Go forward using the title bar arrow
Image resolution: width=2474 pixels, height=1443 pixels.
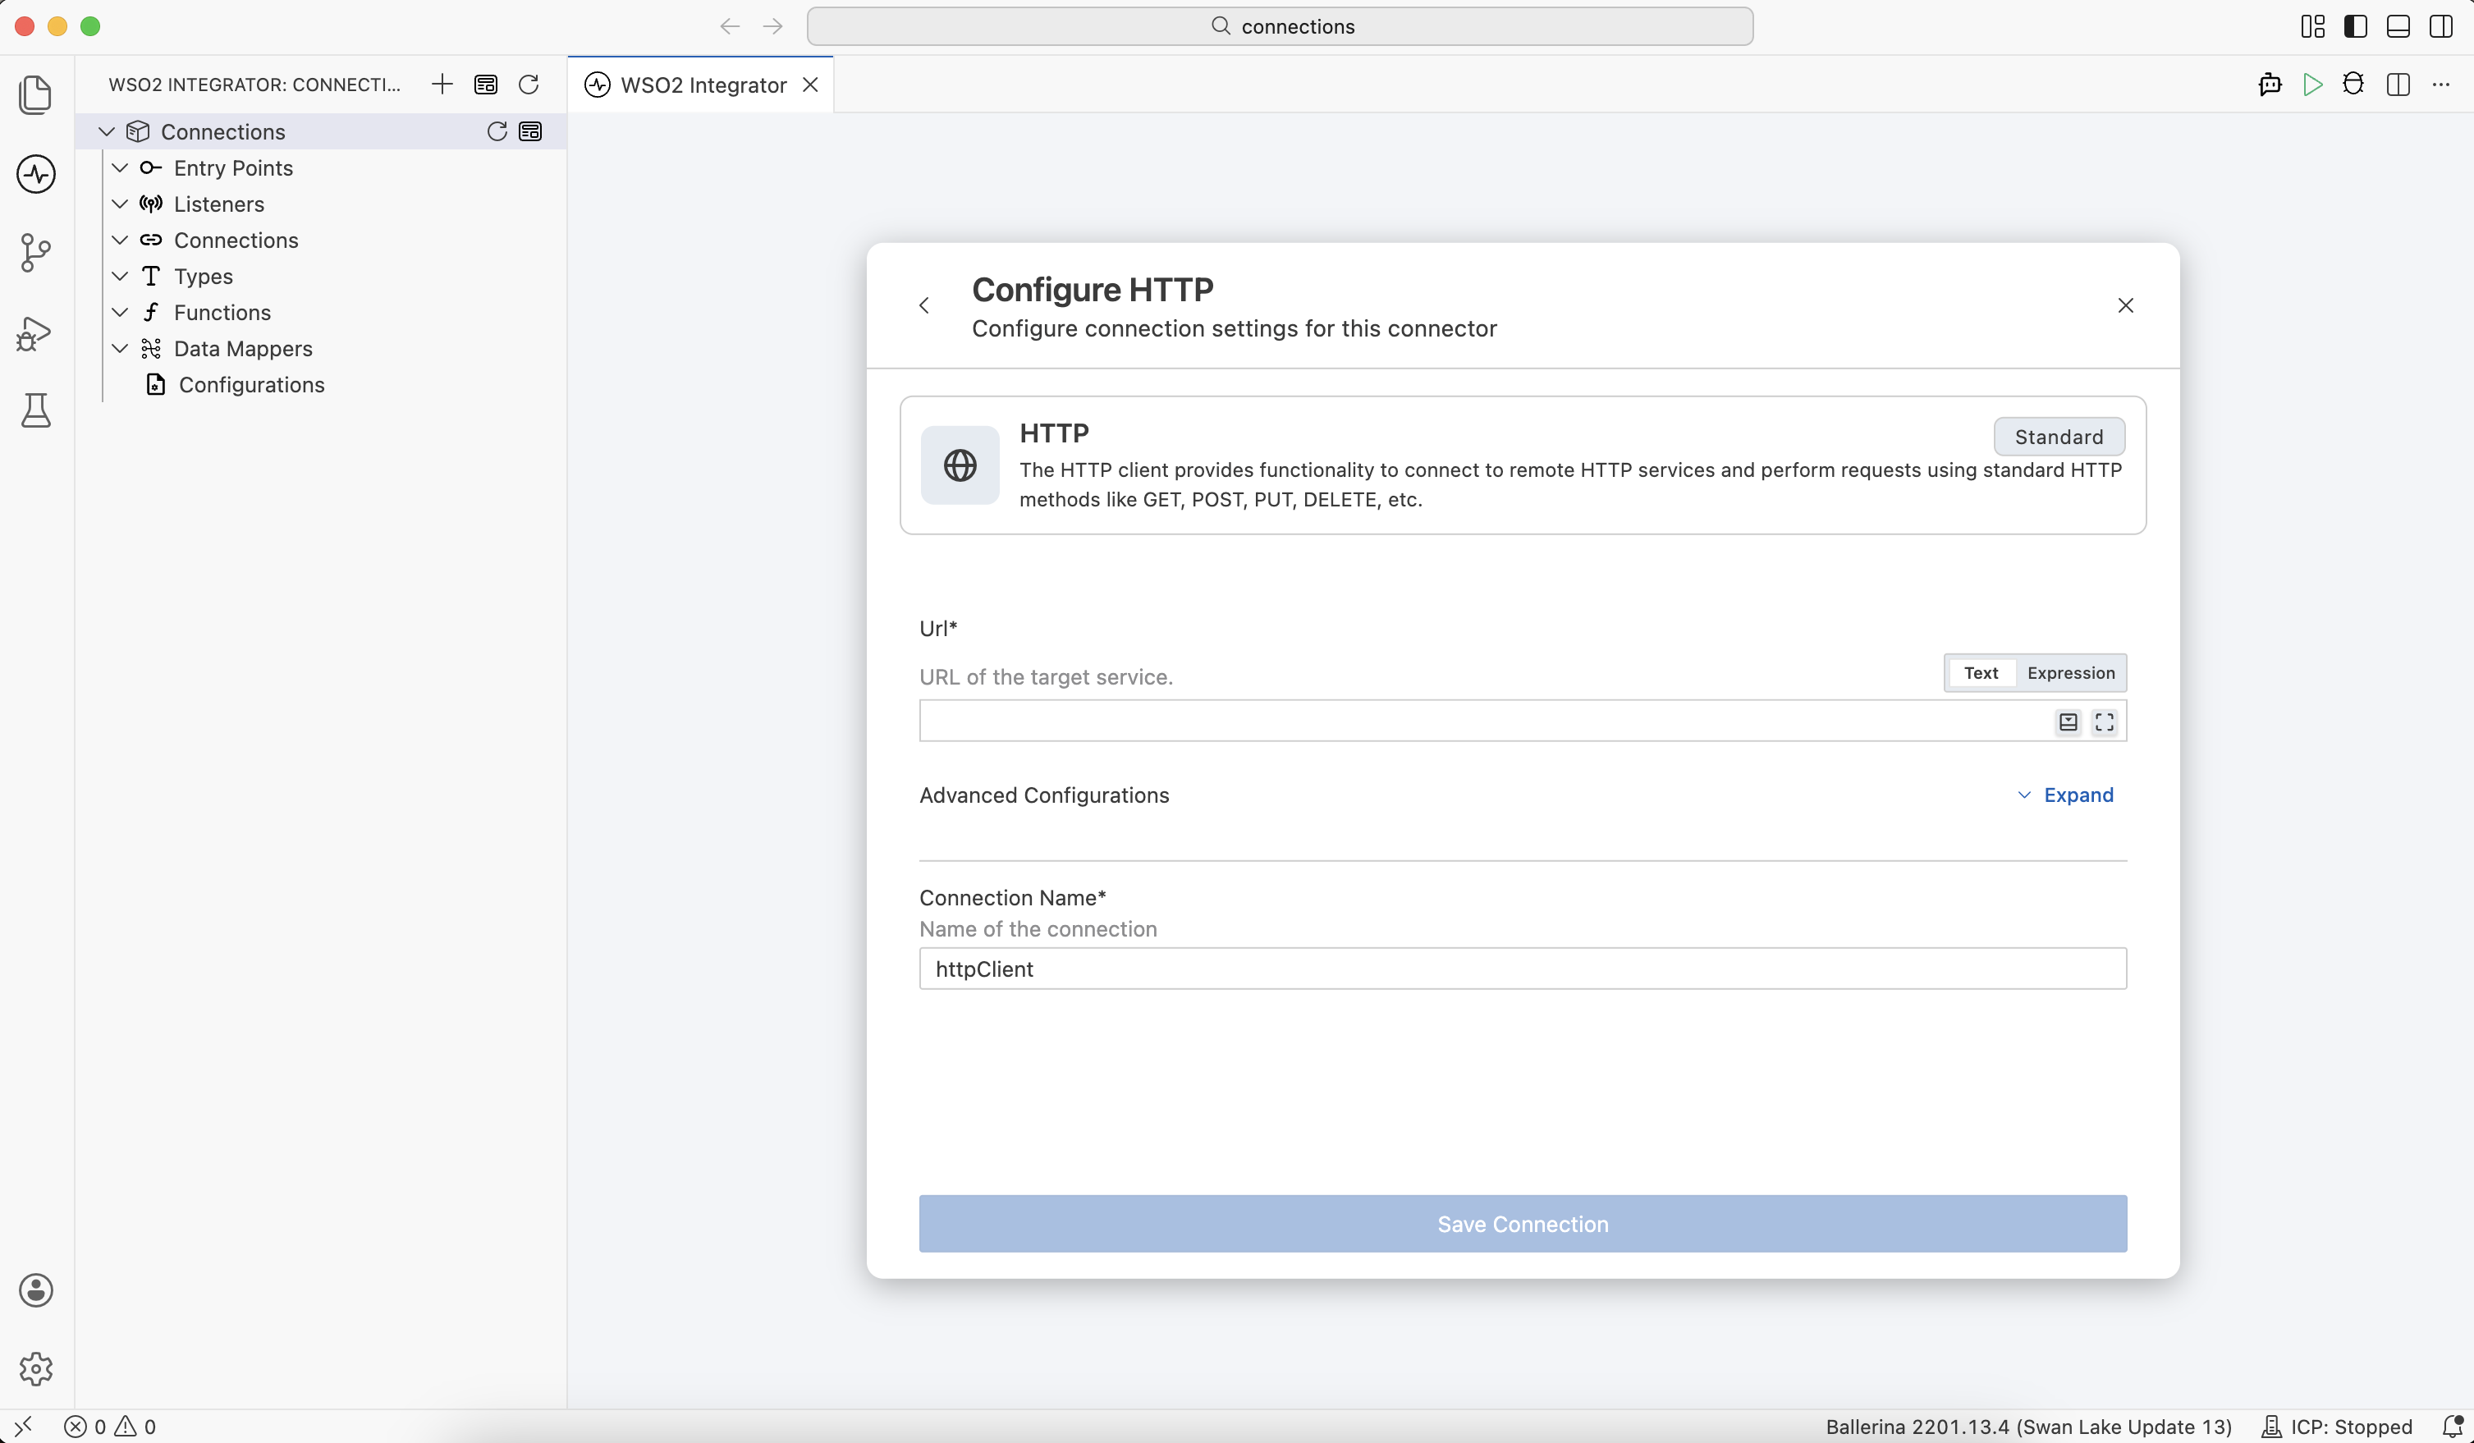point(772,26)
